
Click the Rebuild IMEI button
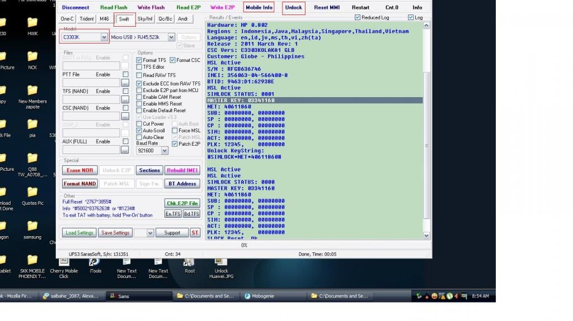(x=182, y=170)
